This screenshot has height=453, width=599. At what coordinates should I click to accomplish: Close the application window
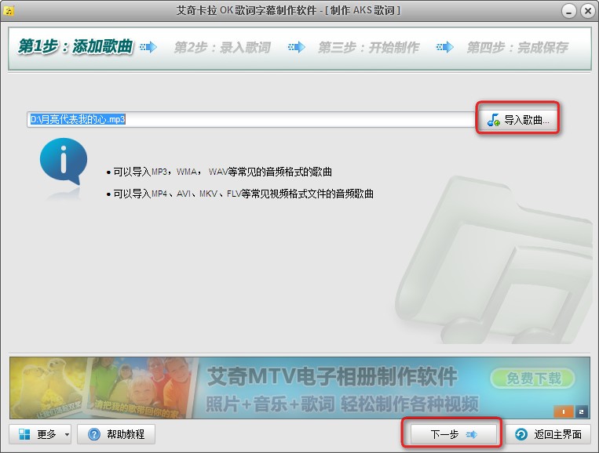coord(587,11)
